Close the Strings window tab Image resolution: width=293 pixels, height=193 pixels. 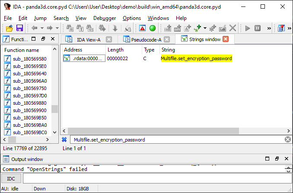[x=226, y=39]
